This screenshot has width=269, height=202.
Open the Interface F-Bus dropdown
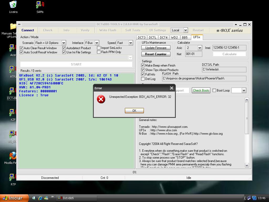97,43
